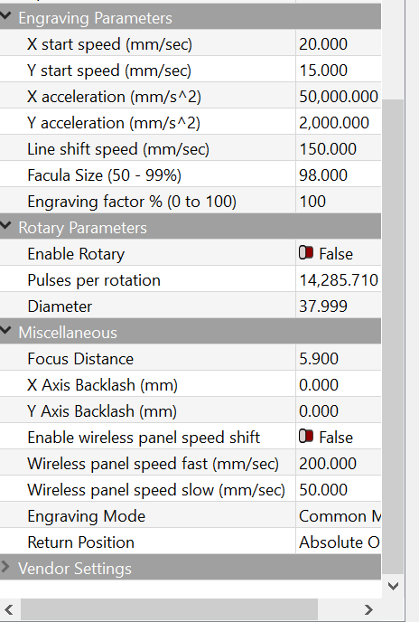Expand the Vendor Settings section
Image resolution: width=419 pixels, height=622 pixels.
pyautogui.click(x=5, y=567)
